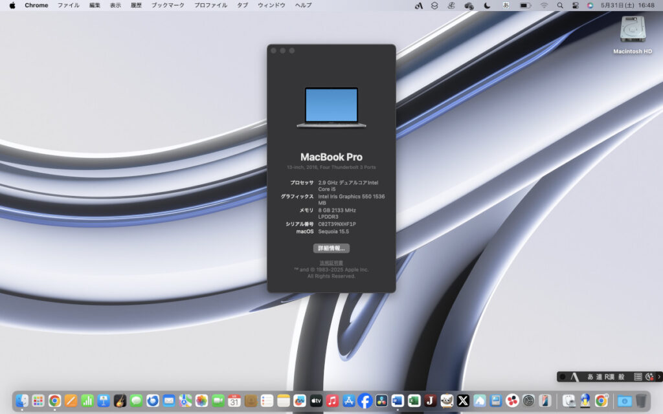The height and width of the screenshot is (414, 663).
Task: Click serial number C02T39NXHF1P
Action: (x=337, y=224)
